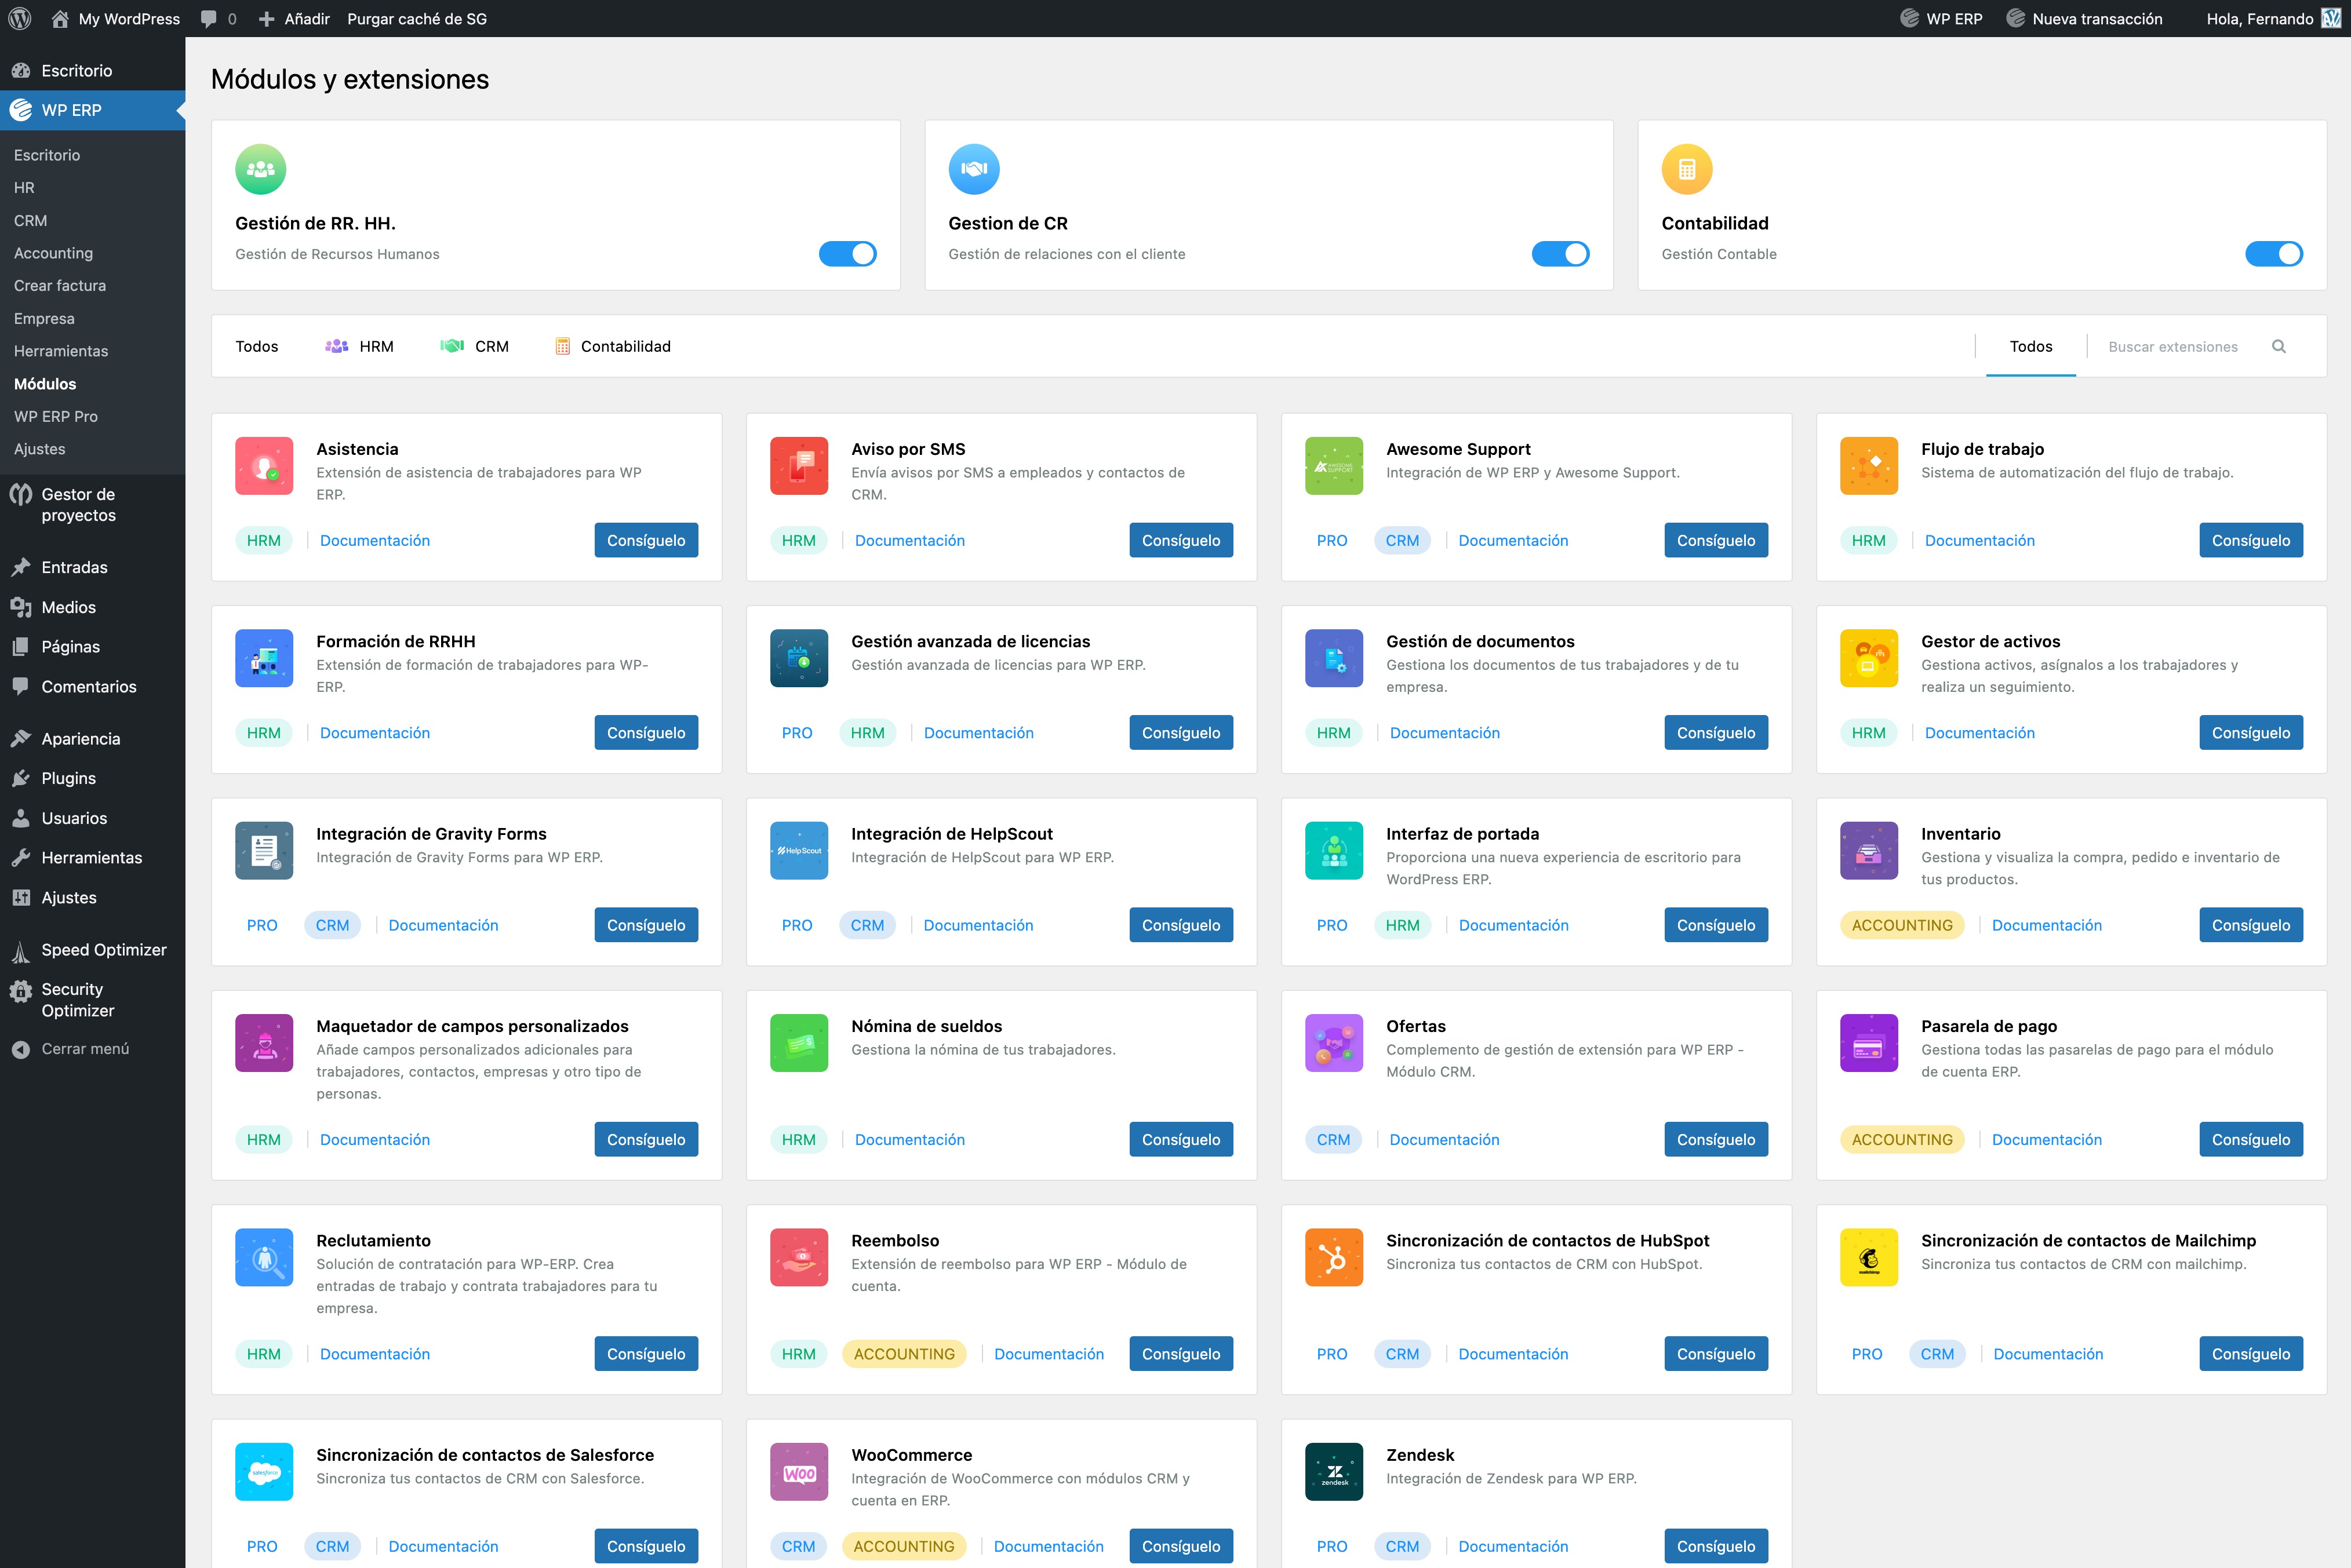
Task: Click the HRM tag on Gestor de activos
Action: point(1868,733)
